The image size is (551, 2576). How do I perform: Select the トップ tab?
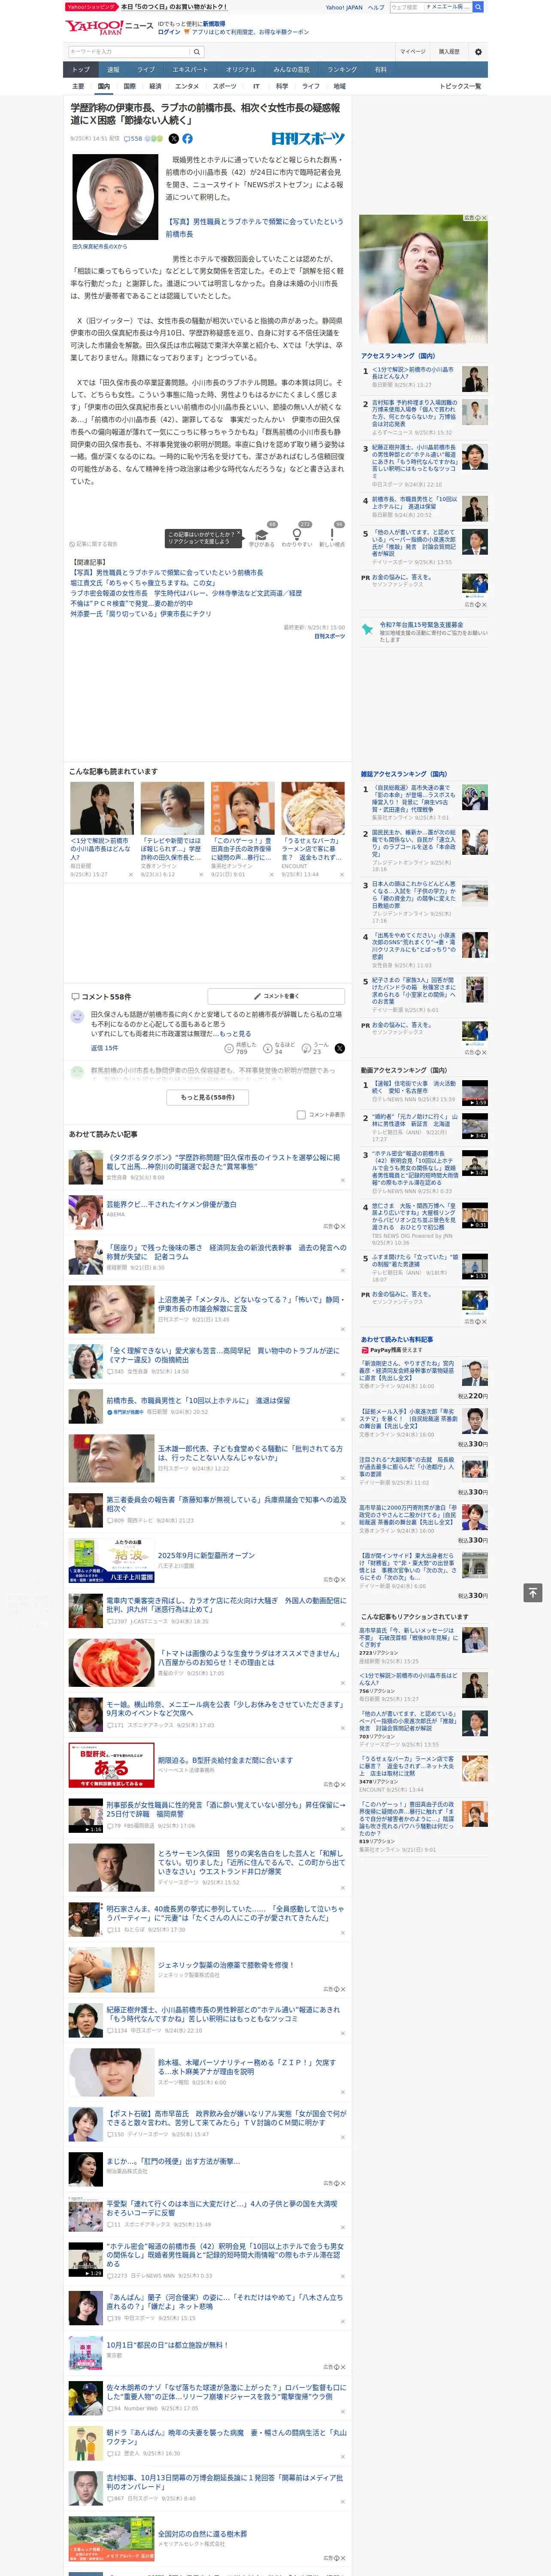81,70
